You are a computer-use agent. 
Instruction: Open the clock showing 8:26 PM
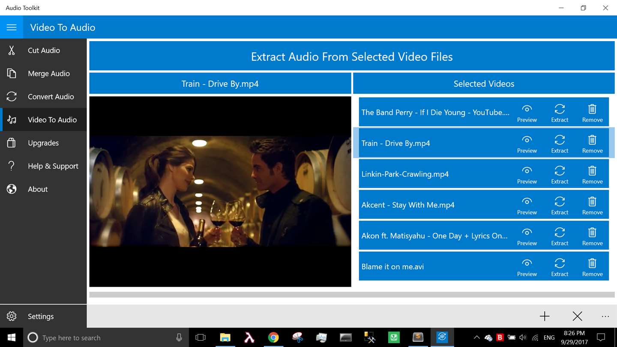[x=574, y=338]
